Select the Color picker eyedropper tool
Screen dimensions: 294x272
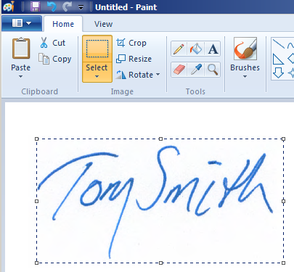[x=196, y=70]
